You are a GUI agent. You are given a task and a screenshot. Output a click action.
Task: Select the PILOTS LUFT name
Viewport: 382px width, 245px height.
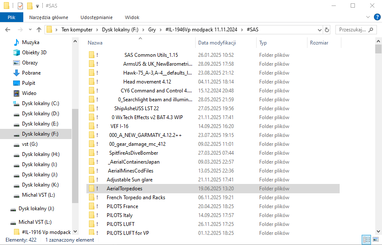pos(121,224)
